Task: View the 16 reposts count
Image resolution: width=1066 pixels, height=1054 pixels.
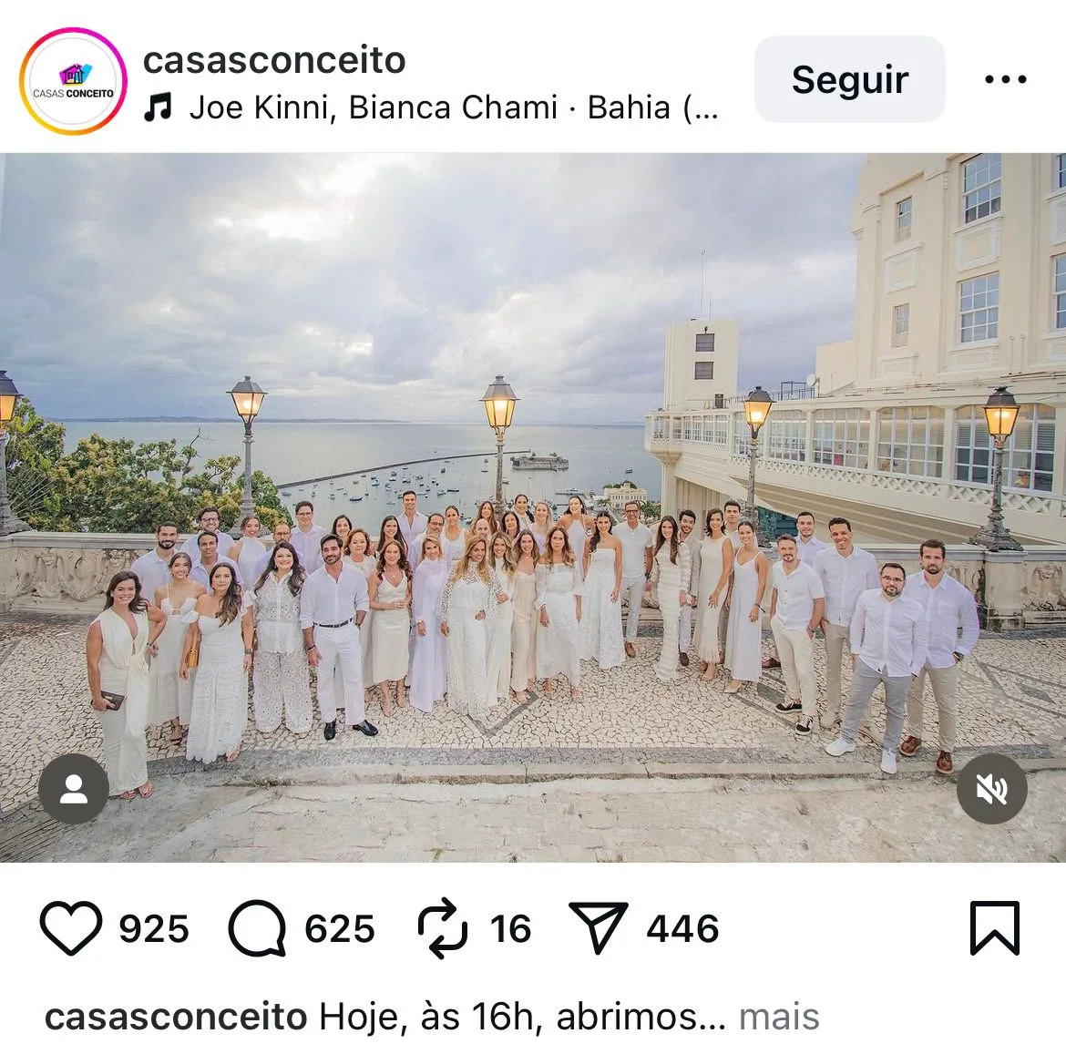Action: coord(510,929)
